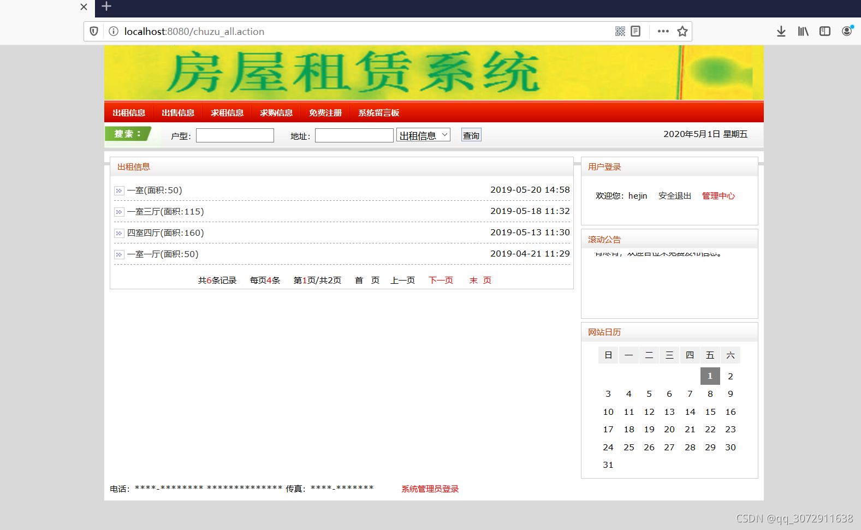Open listing 一室一厅(面积:50)
Viewport: 861px width, 530px height.
pyautogui.click(x=163, y=254)
